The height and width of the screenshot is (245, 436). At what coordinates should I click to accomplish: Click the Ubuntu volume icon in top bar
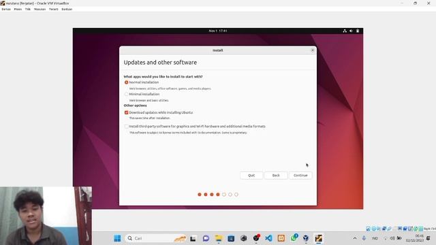(352, 31)
